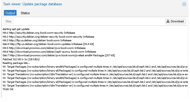Click the Download button label
The height and width of the screenshot is (102, 190).
(177, 21)
